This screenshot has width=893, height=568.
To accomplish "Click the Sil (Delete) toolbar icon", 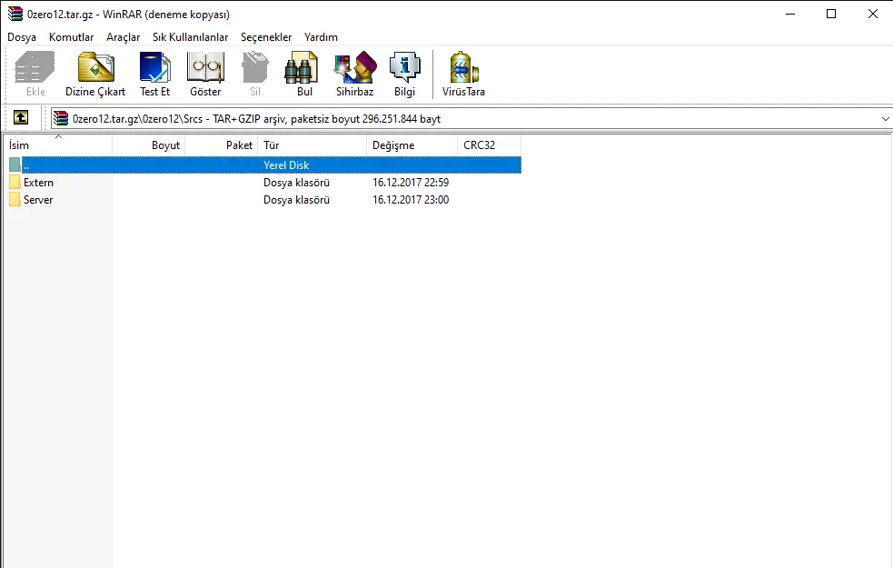I will point(255,74).
